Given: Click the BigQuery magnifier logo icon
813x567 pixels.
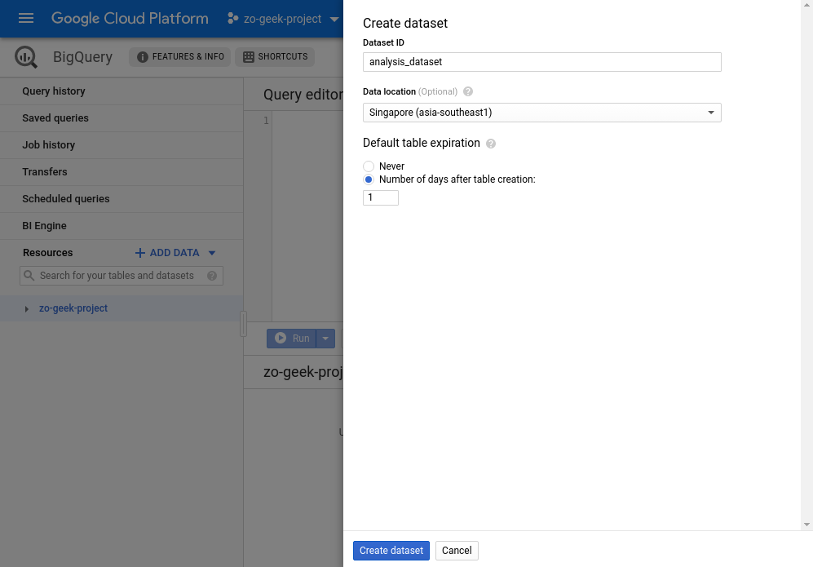Looking at the screenshot, I should [26, 57].
